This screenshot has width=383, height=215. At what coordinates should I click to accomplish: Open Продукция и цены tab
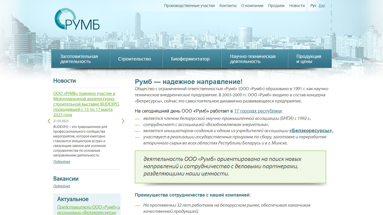310,59
